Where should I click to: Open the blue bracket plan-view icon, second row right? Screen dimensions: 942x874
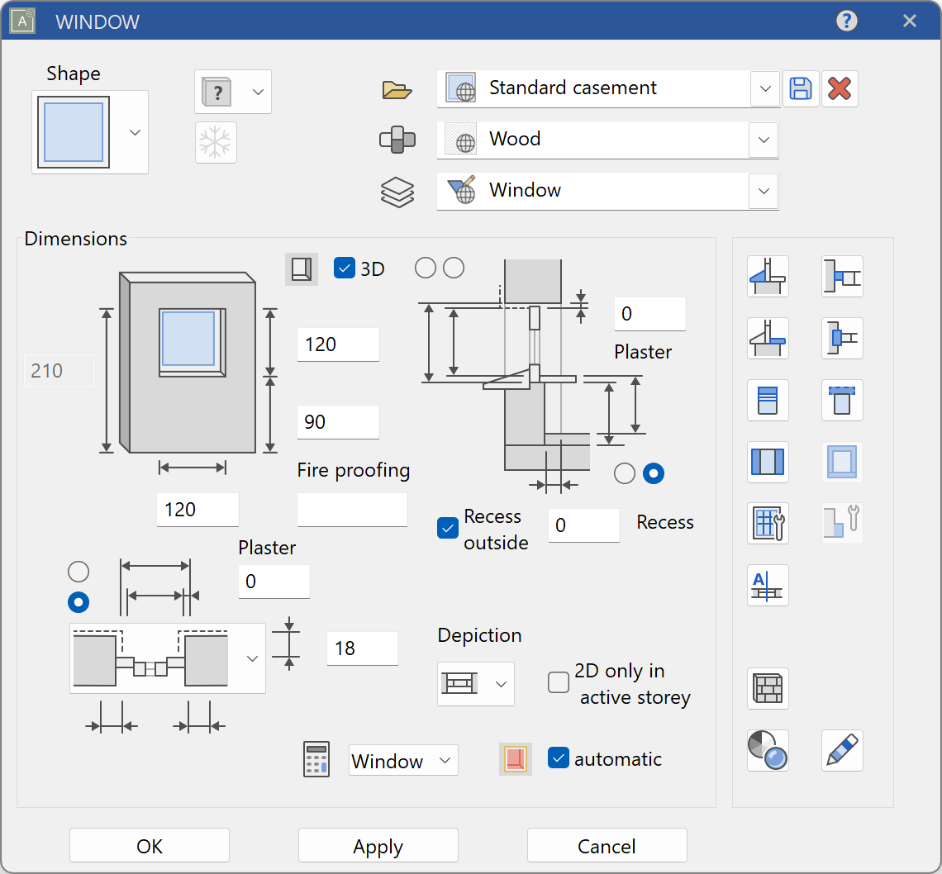coord(842,338)
